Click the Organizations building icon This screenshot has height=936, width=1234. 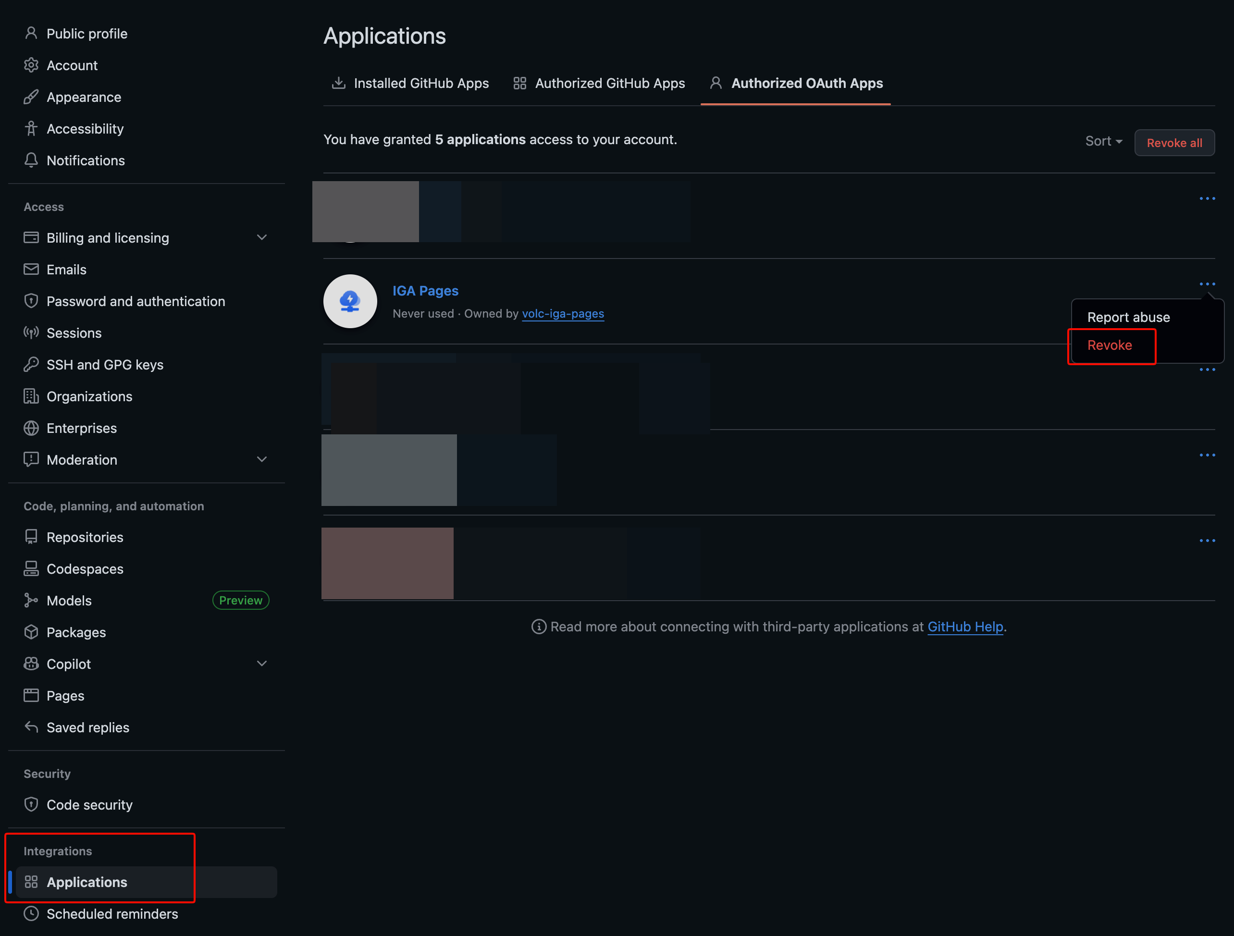click(31, 396)
